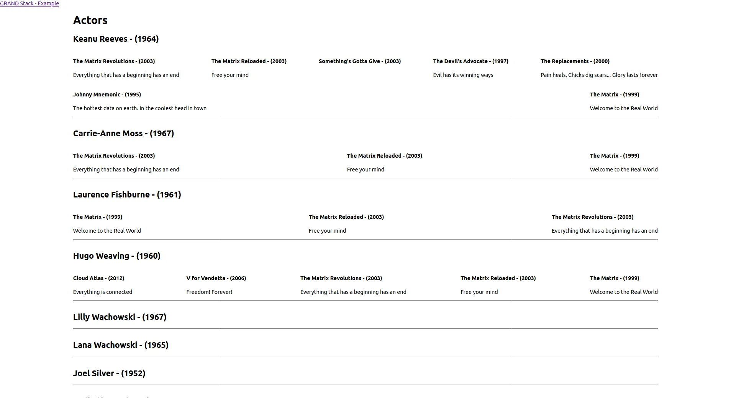
Task: Click the Lilly Wachowski - (1967) heading
Action: click(120, 317)
